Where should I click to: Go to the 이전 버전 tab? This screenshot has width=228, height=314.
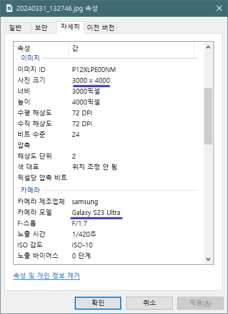(101, 28)
